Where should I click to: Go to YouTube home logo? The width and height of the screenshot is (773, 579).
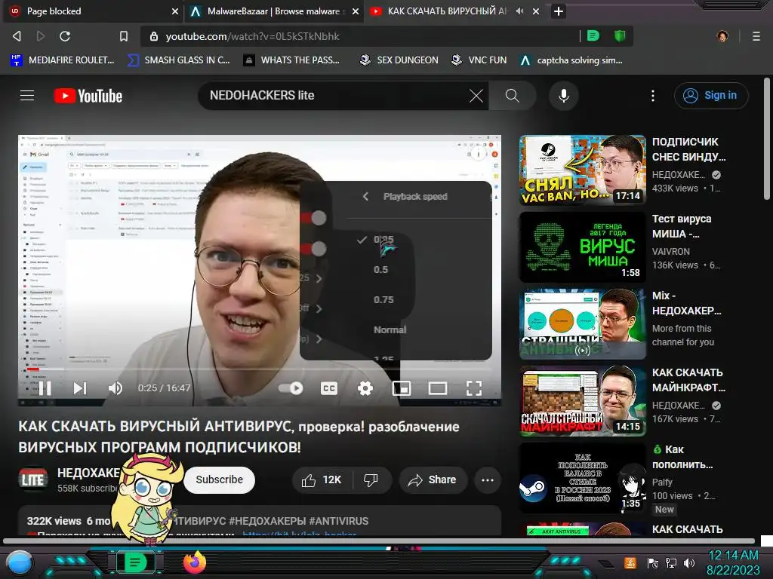[88, 96]
